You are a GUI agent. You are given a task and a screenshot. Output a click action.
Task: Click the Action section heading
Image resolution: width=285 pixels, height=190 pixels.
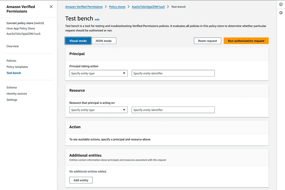(x=75, y=127)
